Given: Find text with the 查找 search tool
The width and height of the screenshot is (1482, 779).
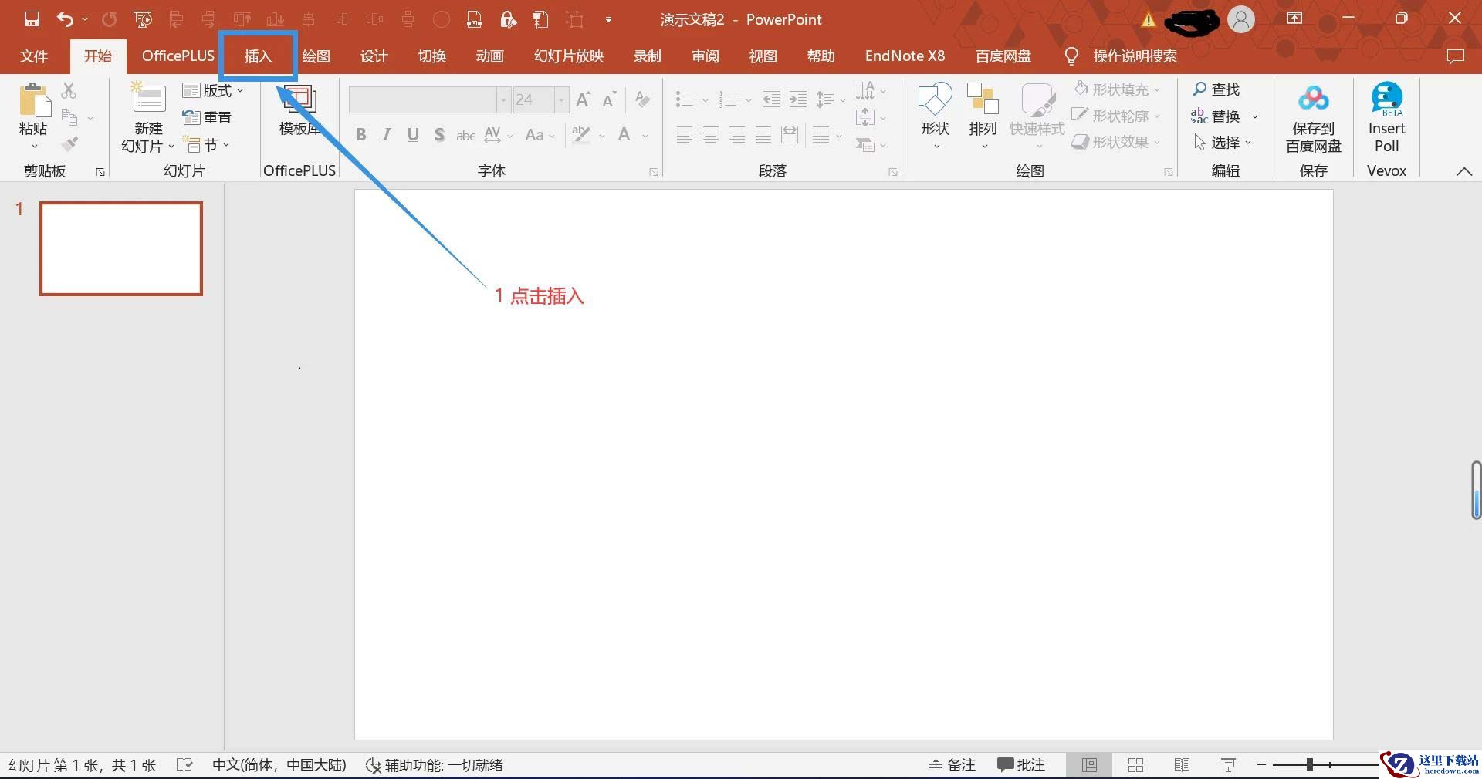Looking at the screenshot, I should 1216,89.
